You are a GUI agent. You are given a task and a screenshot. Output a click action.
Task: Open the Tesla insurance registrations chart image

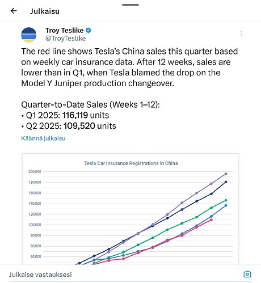coord(130,209)
